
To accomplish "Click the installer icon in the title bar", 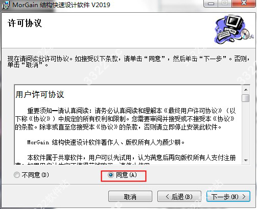I will click(6, 5).
